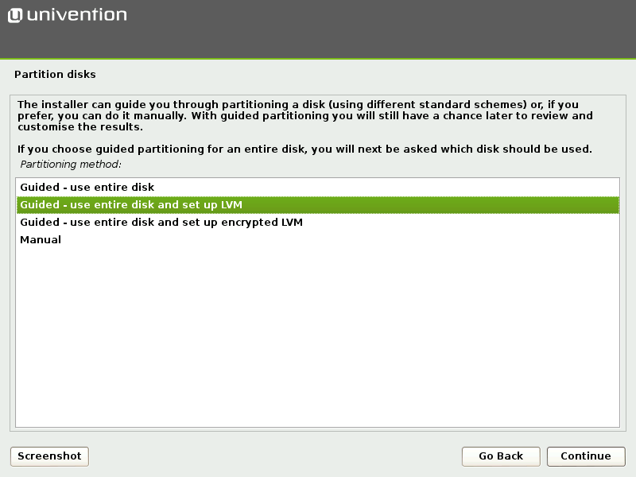Screen dimensions: 636x477
Task: Choose manual partitioning instead of guided
Action: click(41, 239)
